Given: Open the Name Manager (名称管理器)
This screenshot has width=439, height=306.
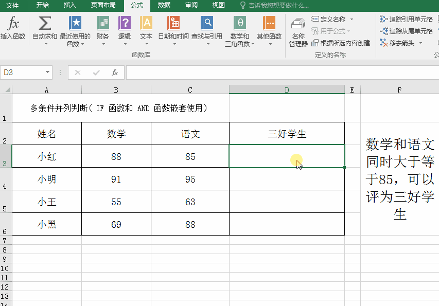Looking at the screenshot, I should pyautogui.click(x=298, y=32).
